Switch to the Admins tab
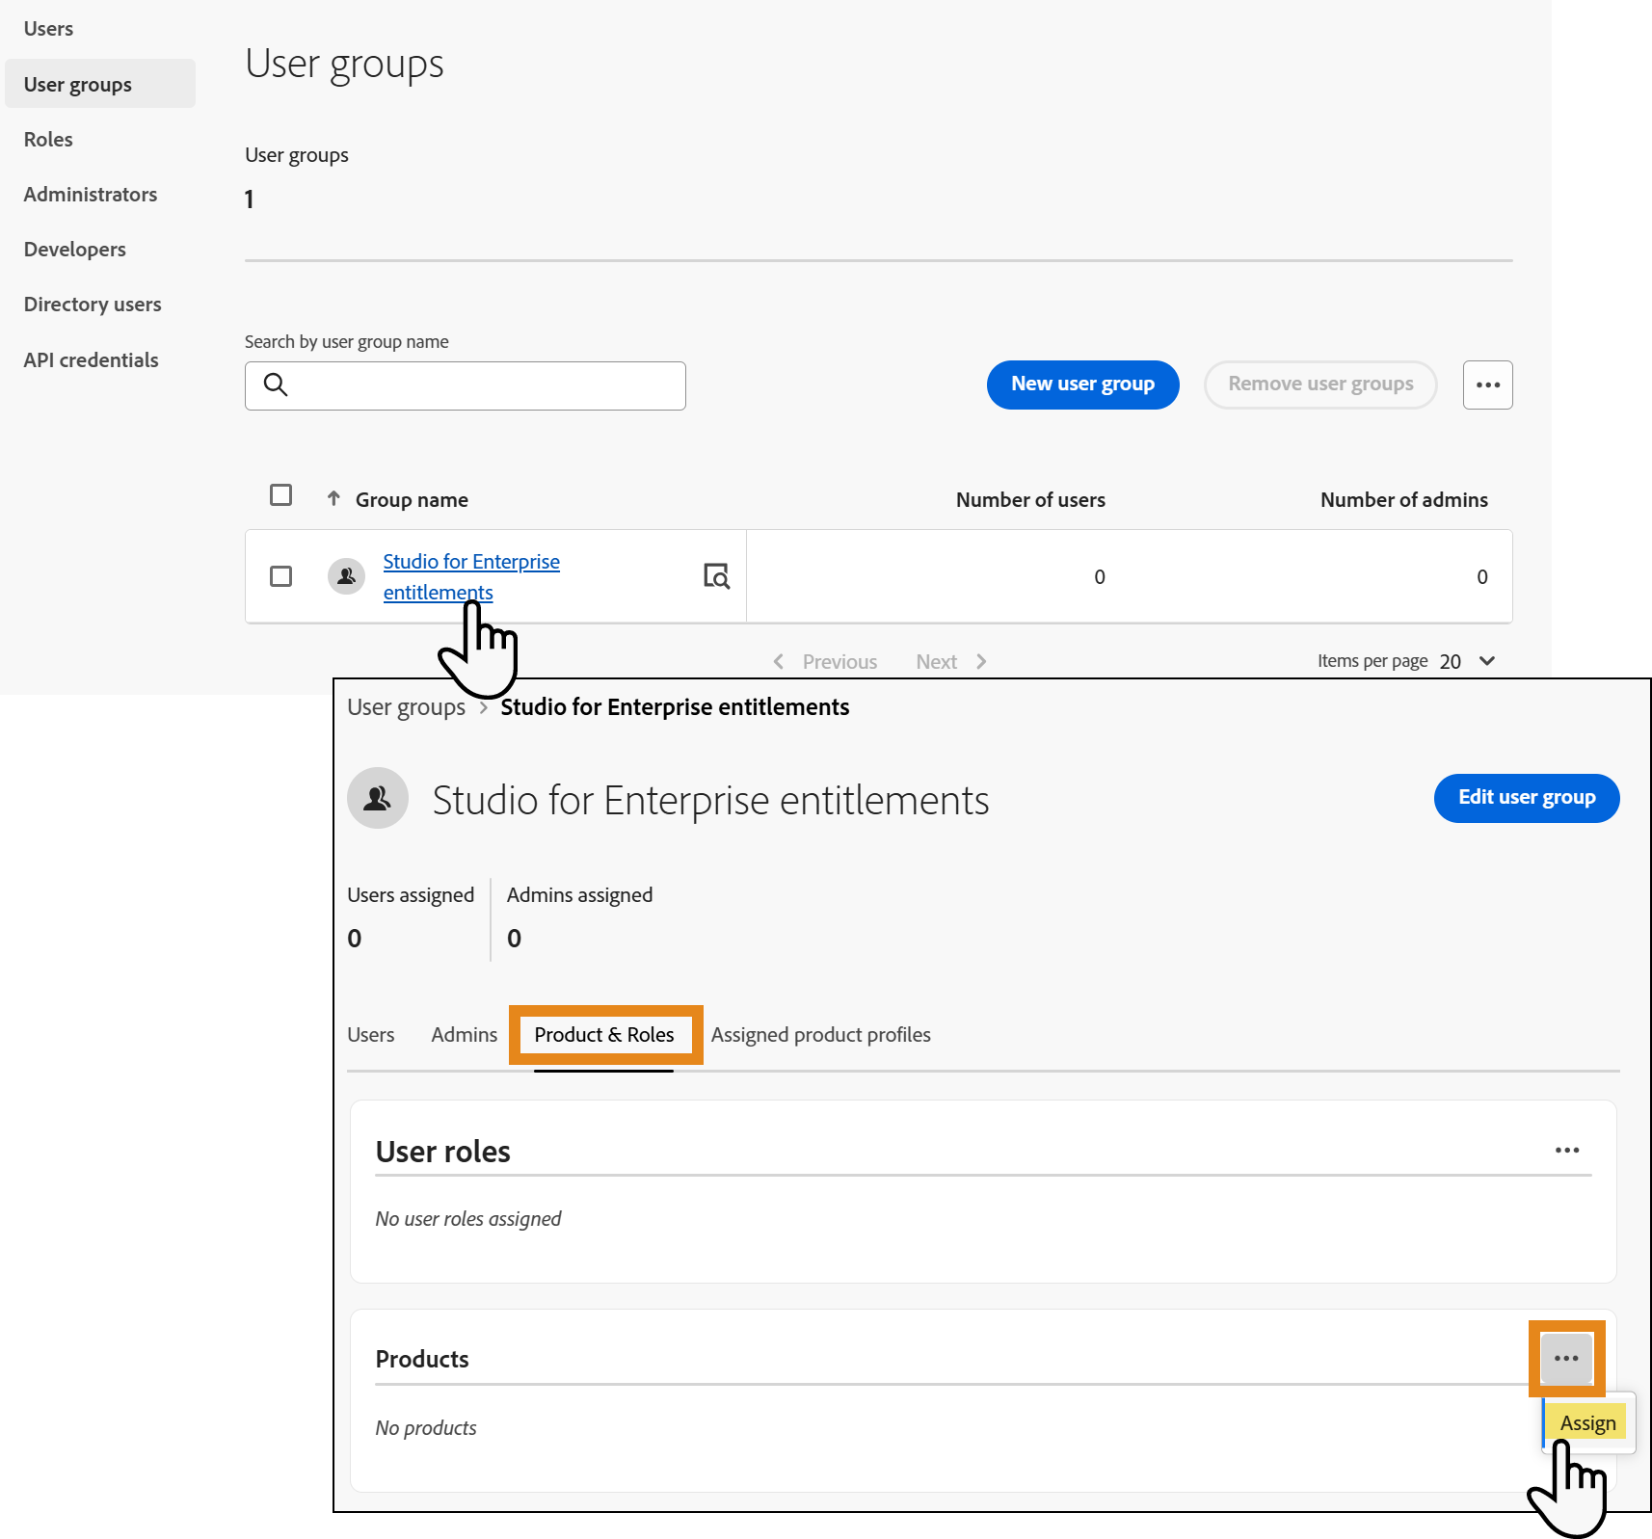This screenshot has height=1539, width=1652. (465, 1035)
